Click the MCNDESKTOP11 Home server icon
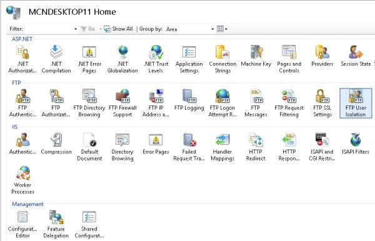 pyautogui.click(x=13, y=12)
